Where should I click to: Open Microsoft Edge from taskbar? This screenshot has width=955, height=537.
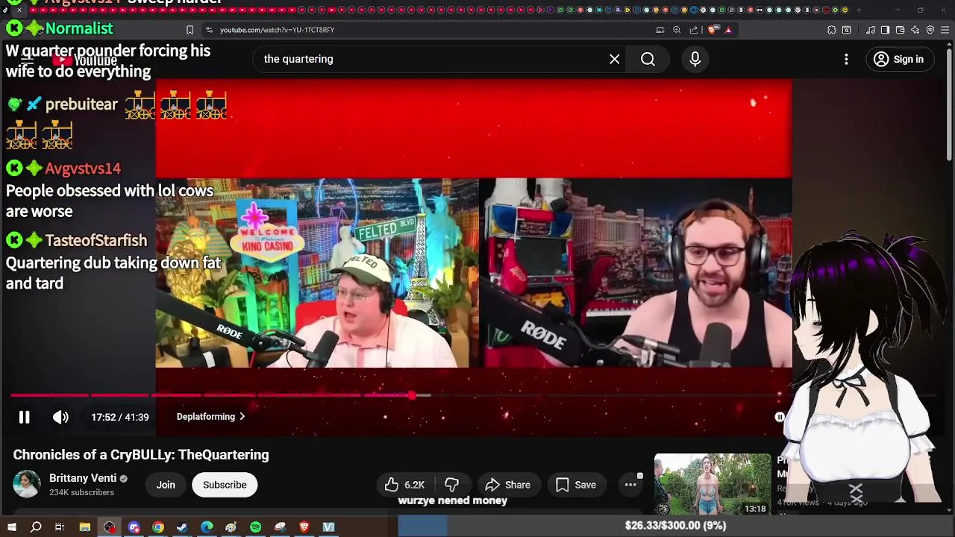[x=207, y=527]
